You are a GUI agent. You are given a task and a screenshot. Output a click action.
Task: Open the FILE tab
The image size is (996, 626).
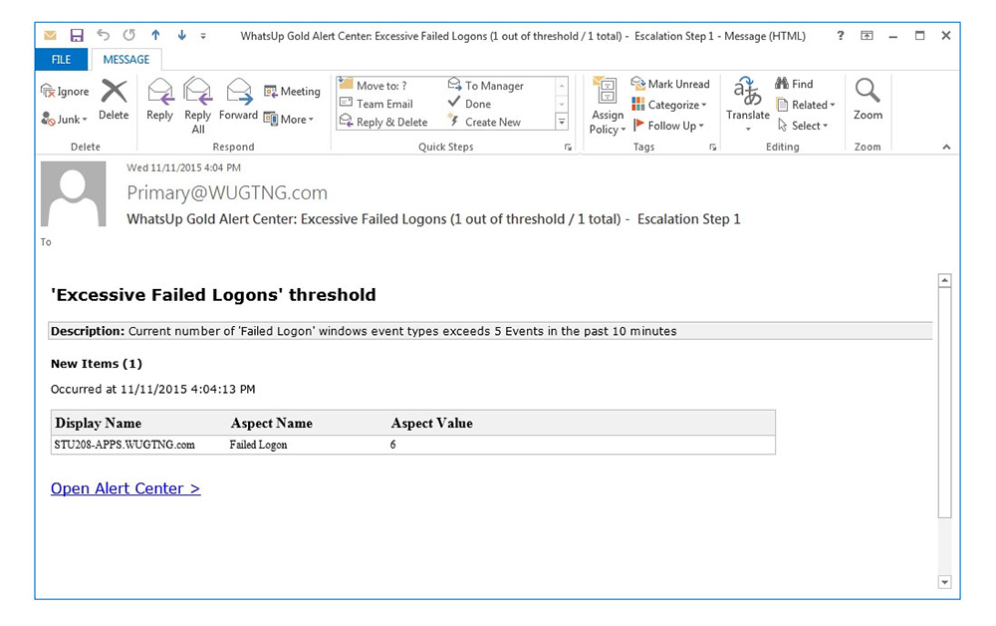coord(61,59)
